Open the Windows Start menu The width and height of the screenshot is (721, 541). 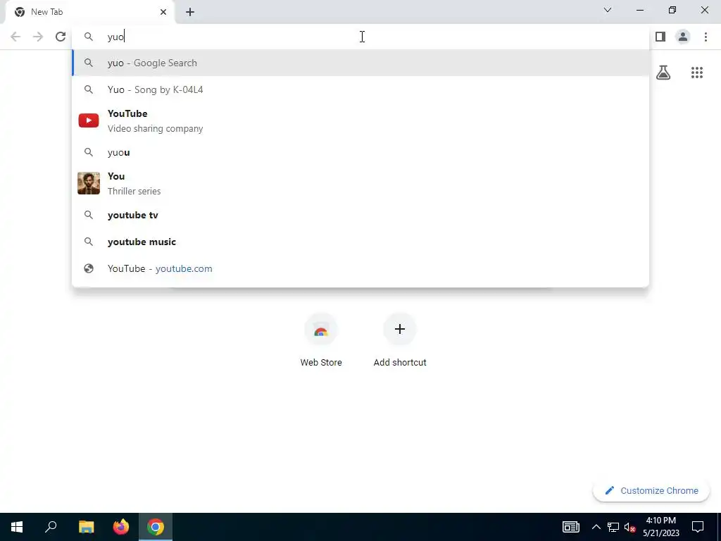[17, 527]
